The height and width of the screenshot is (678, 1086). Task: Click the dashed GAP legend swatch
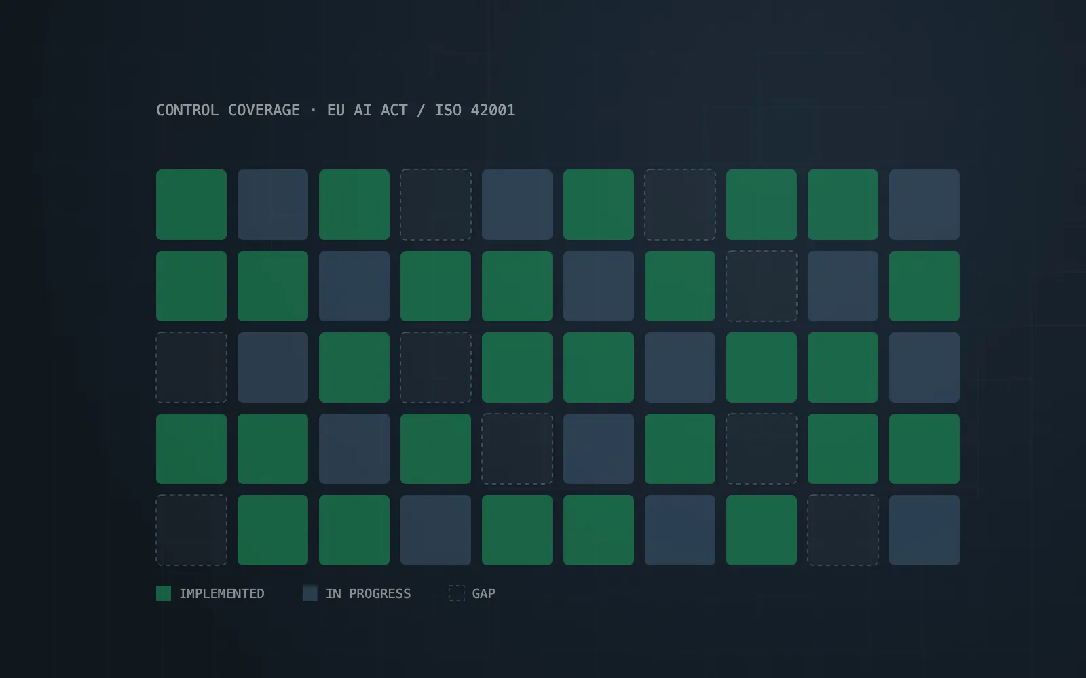tap(457, 593)
